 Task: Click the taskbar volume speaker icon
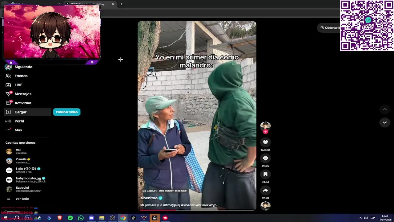[x=366, y=218]
